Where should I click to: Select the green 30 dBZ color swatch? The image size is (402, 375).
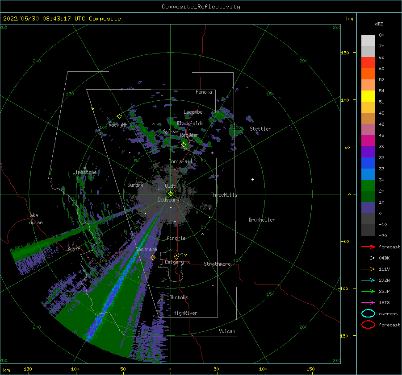[x=368, y=185]
